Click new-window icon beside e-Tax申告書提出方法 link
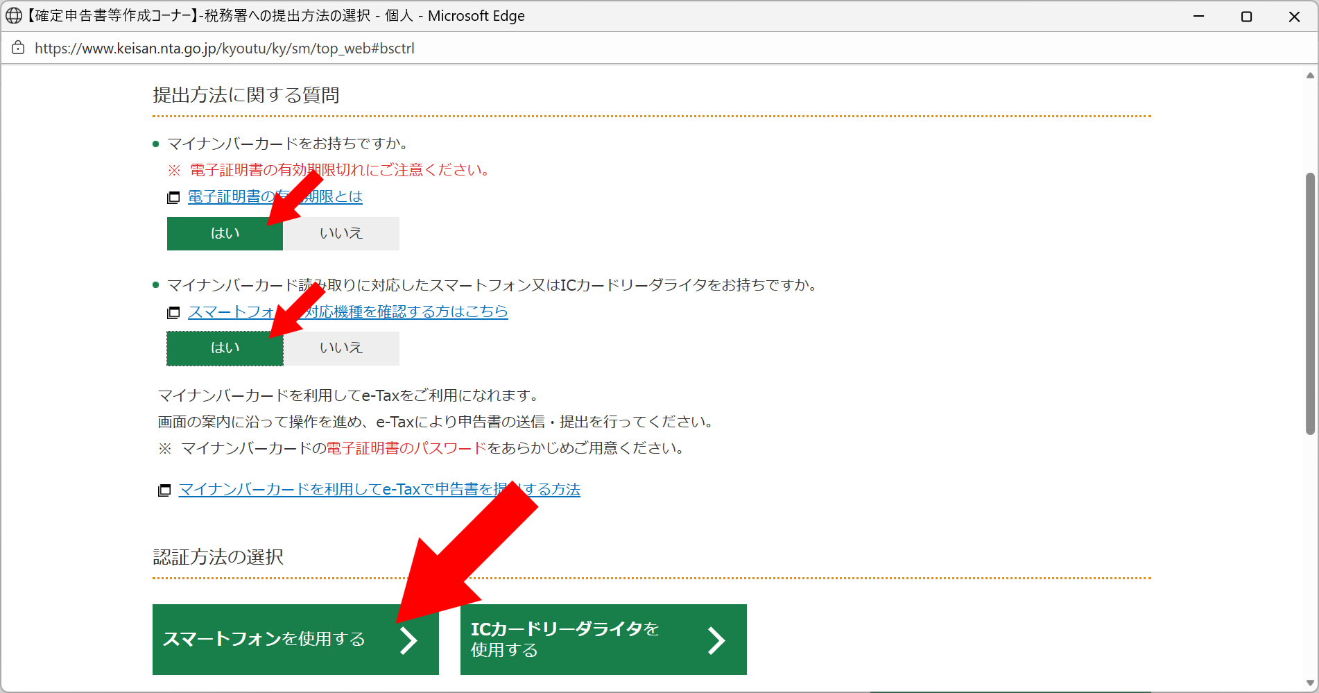Image resolution: width=1319 pixels, height=693 pixels. pyautogui.click(x=164, y=490)
